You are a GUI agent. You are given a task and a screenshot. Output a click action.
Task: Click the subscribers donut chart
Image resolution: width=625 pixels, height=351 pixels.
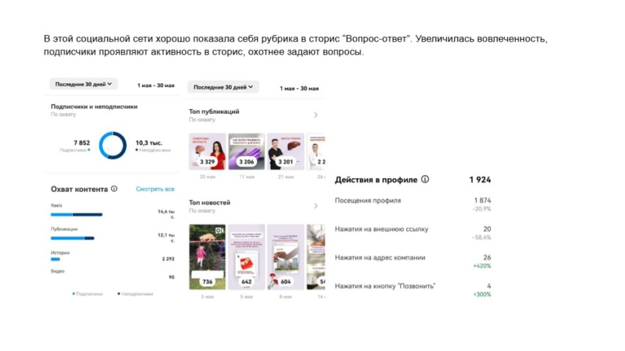pyautogui.click(x=113, y=145)
